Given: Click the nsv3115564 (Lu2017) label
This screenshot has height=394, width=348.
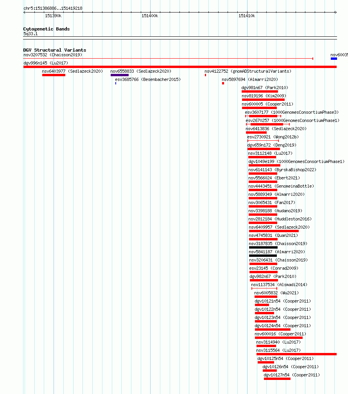Looking at the screenshot, I should click(278, 350).
